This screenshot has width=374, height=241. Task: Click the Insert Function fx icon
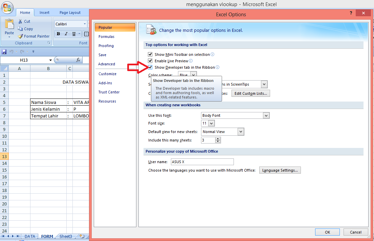coord(78,60)
